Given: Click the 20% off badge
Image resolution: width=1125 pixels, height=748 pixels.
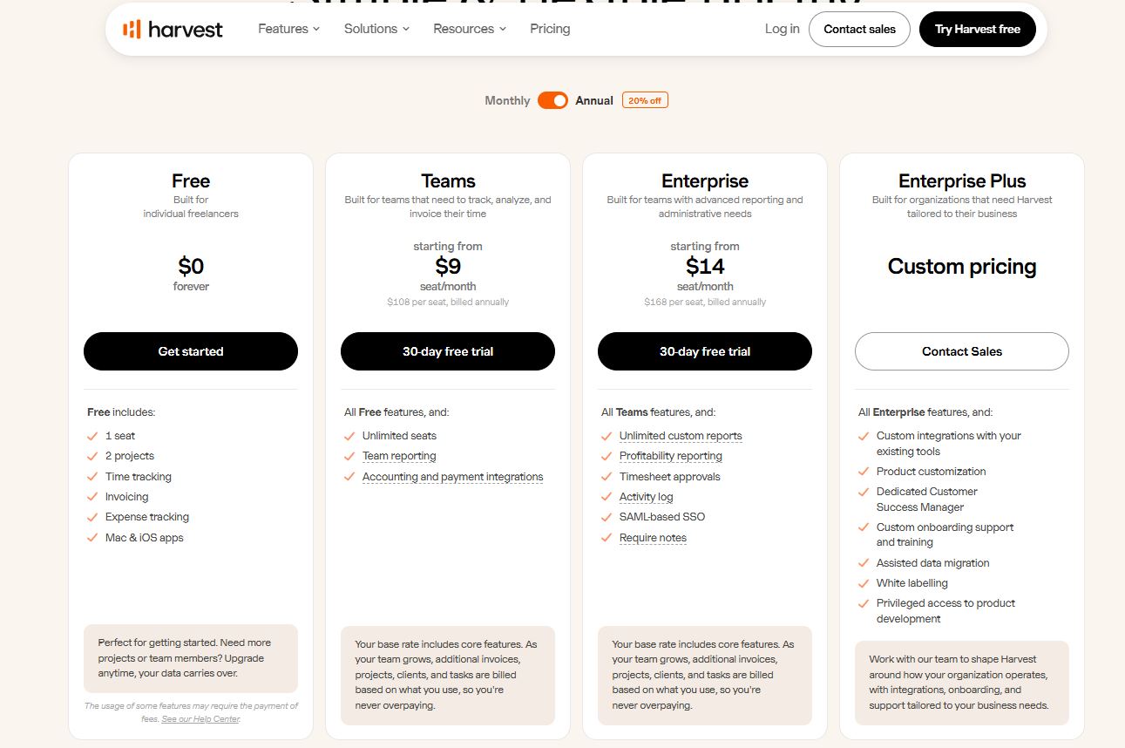Looking at the screenshot, I should (x=645, y=100).
